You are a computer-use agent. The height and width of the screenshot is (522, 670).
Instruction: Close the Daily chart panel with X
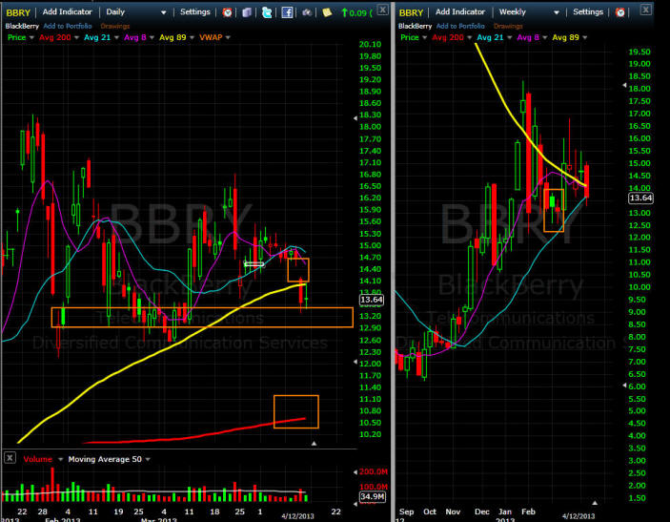tap(383, 10)
